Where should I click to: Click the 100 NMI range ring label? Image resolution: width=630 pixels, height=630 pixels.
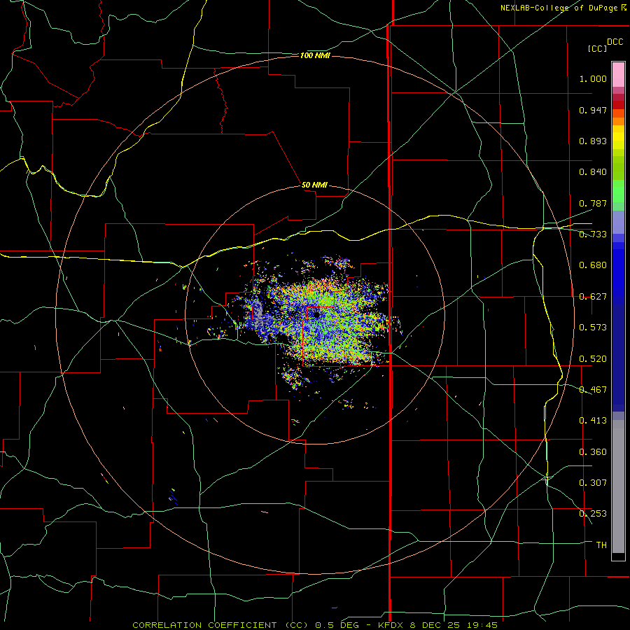click(315, 55)
